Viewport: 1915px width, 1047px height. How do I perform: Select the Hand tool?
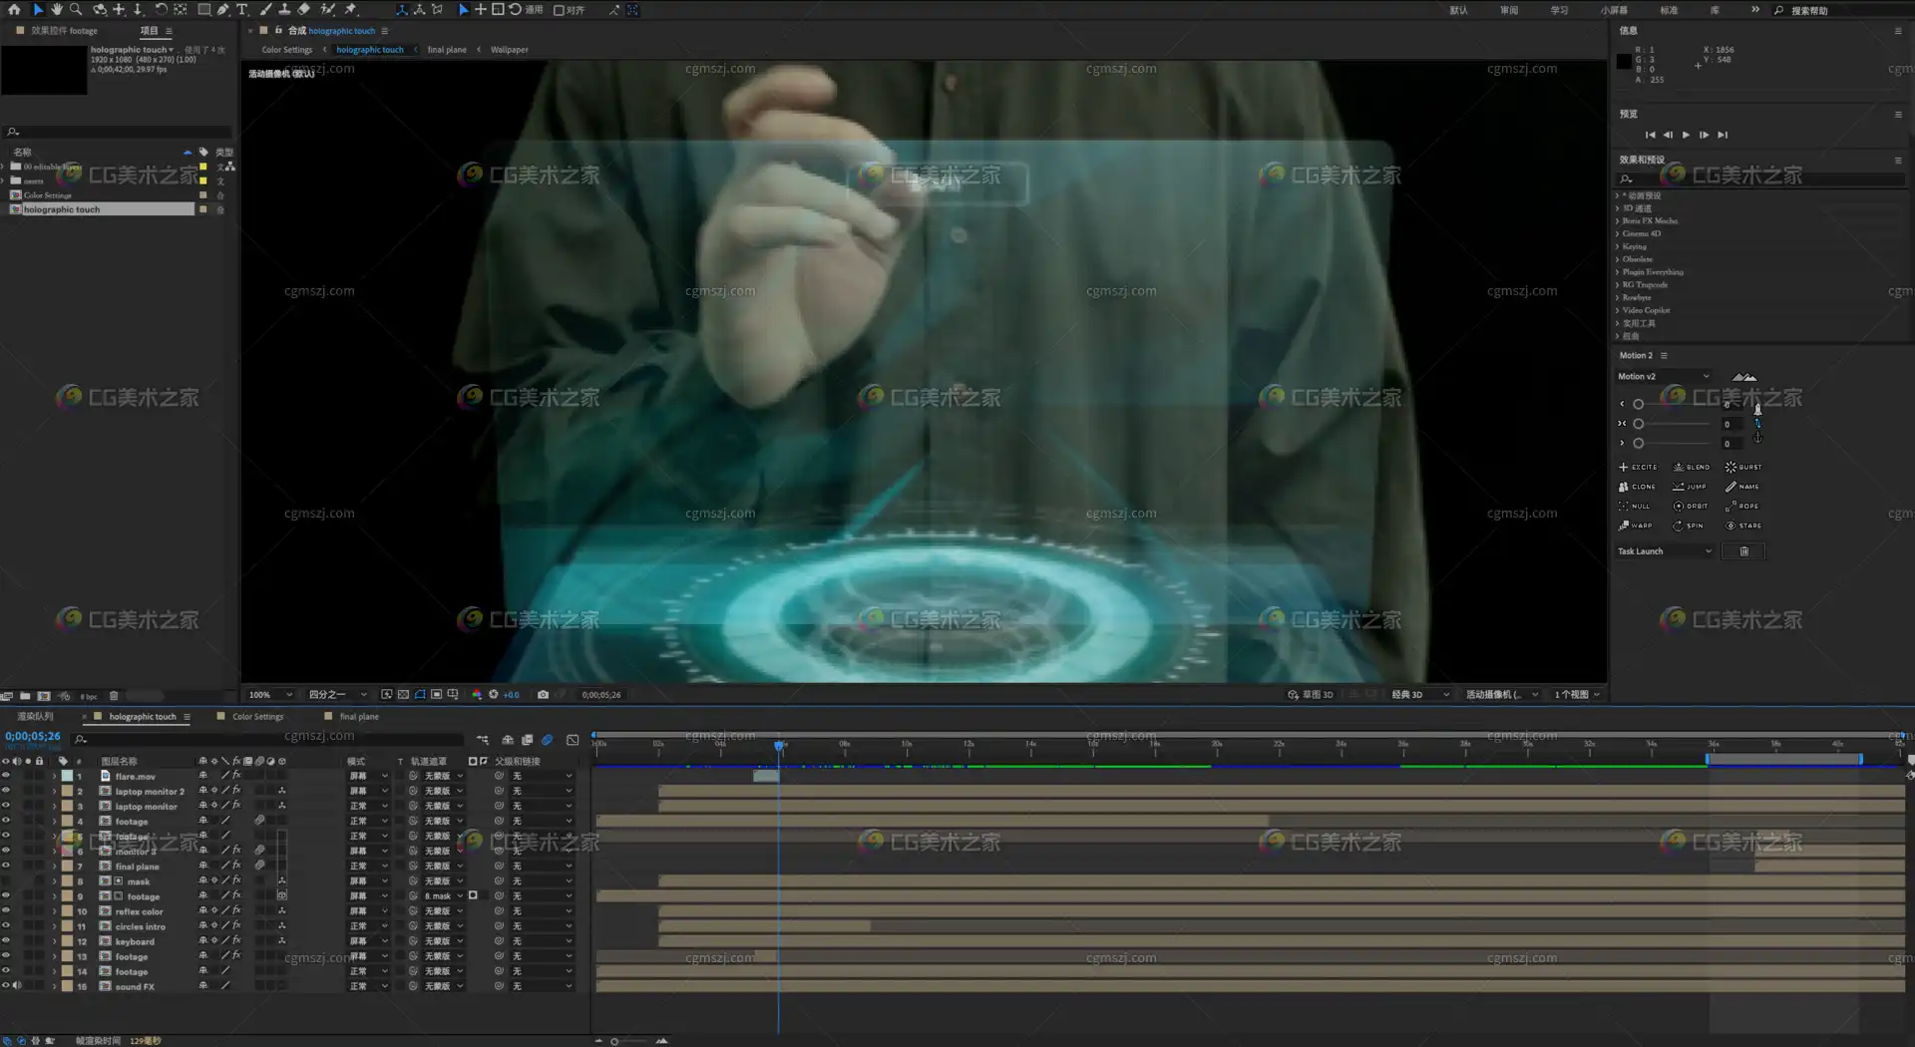pyautogui.click(x=57, y=9)
